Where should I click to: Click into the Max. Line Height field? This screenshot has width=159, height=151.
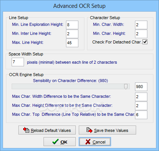tap(72, 43)
